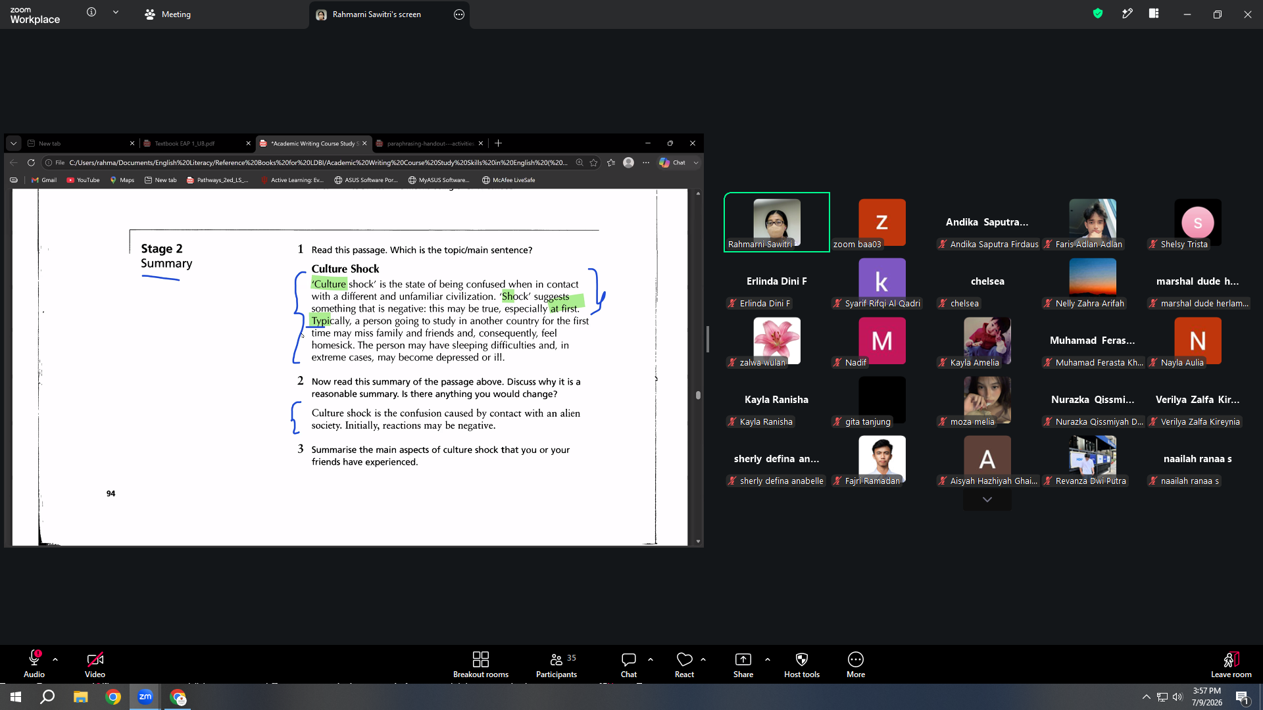Viewport: 1263px width, 710px height.
Task: Open the More options menu
Action: point(856,664)
